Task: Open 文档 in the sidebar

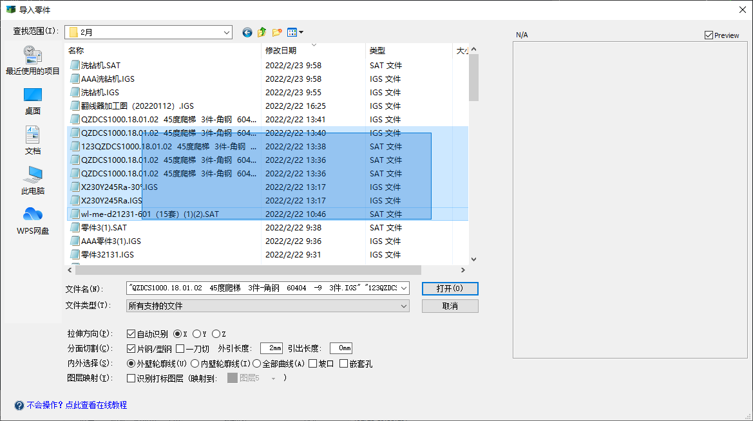Action: (x=33, y=140)
